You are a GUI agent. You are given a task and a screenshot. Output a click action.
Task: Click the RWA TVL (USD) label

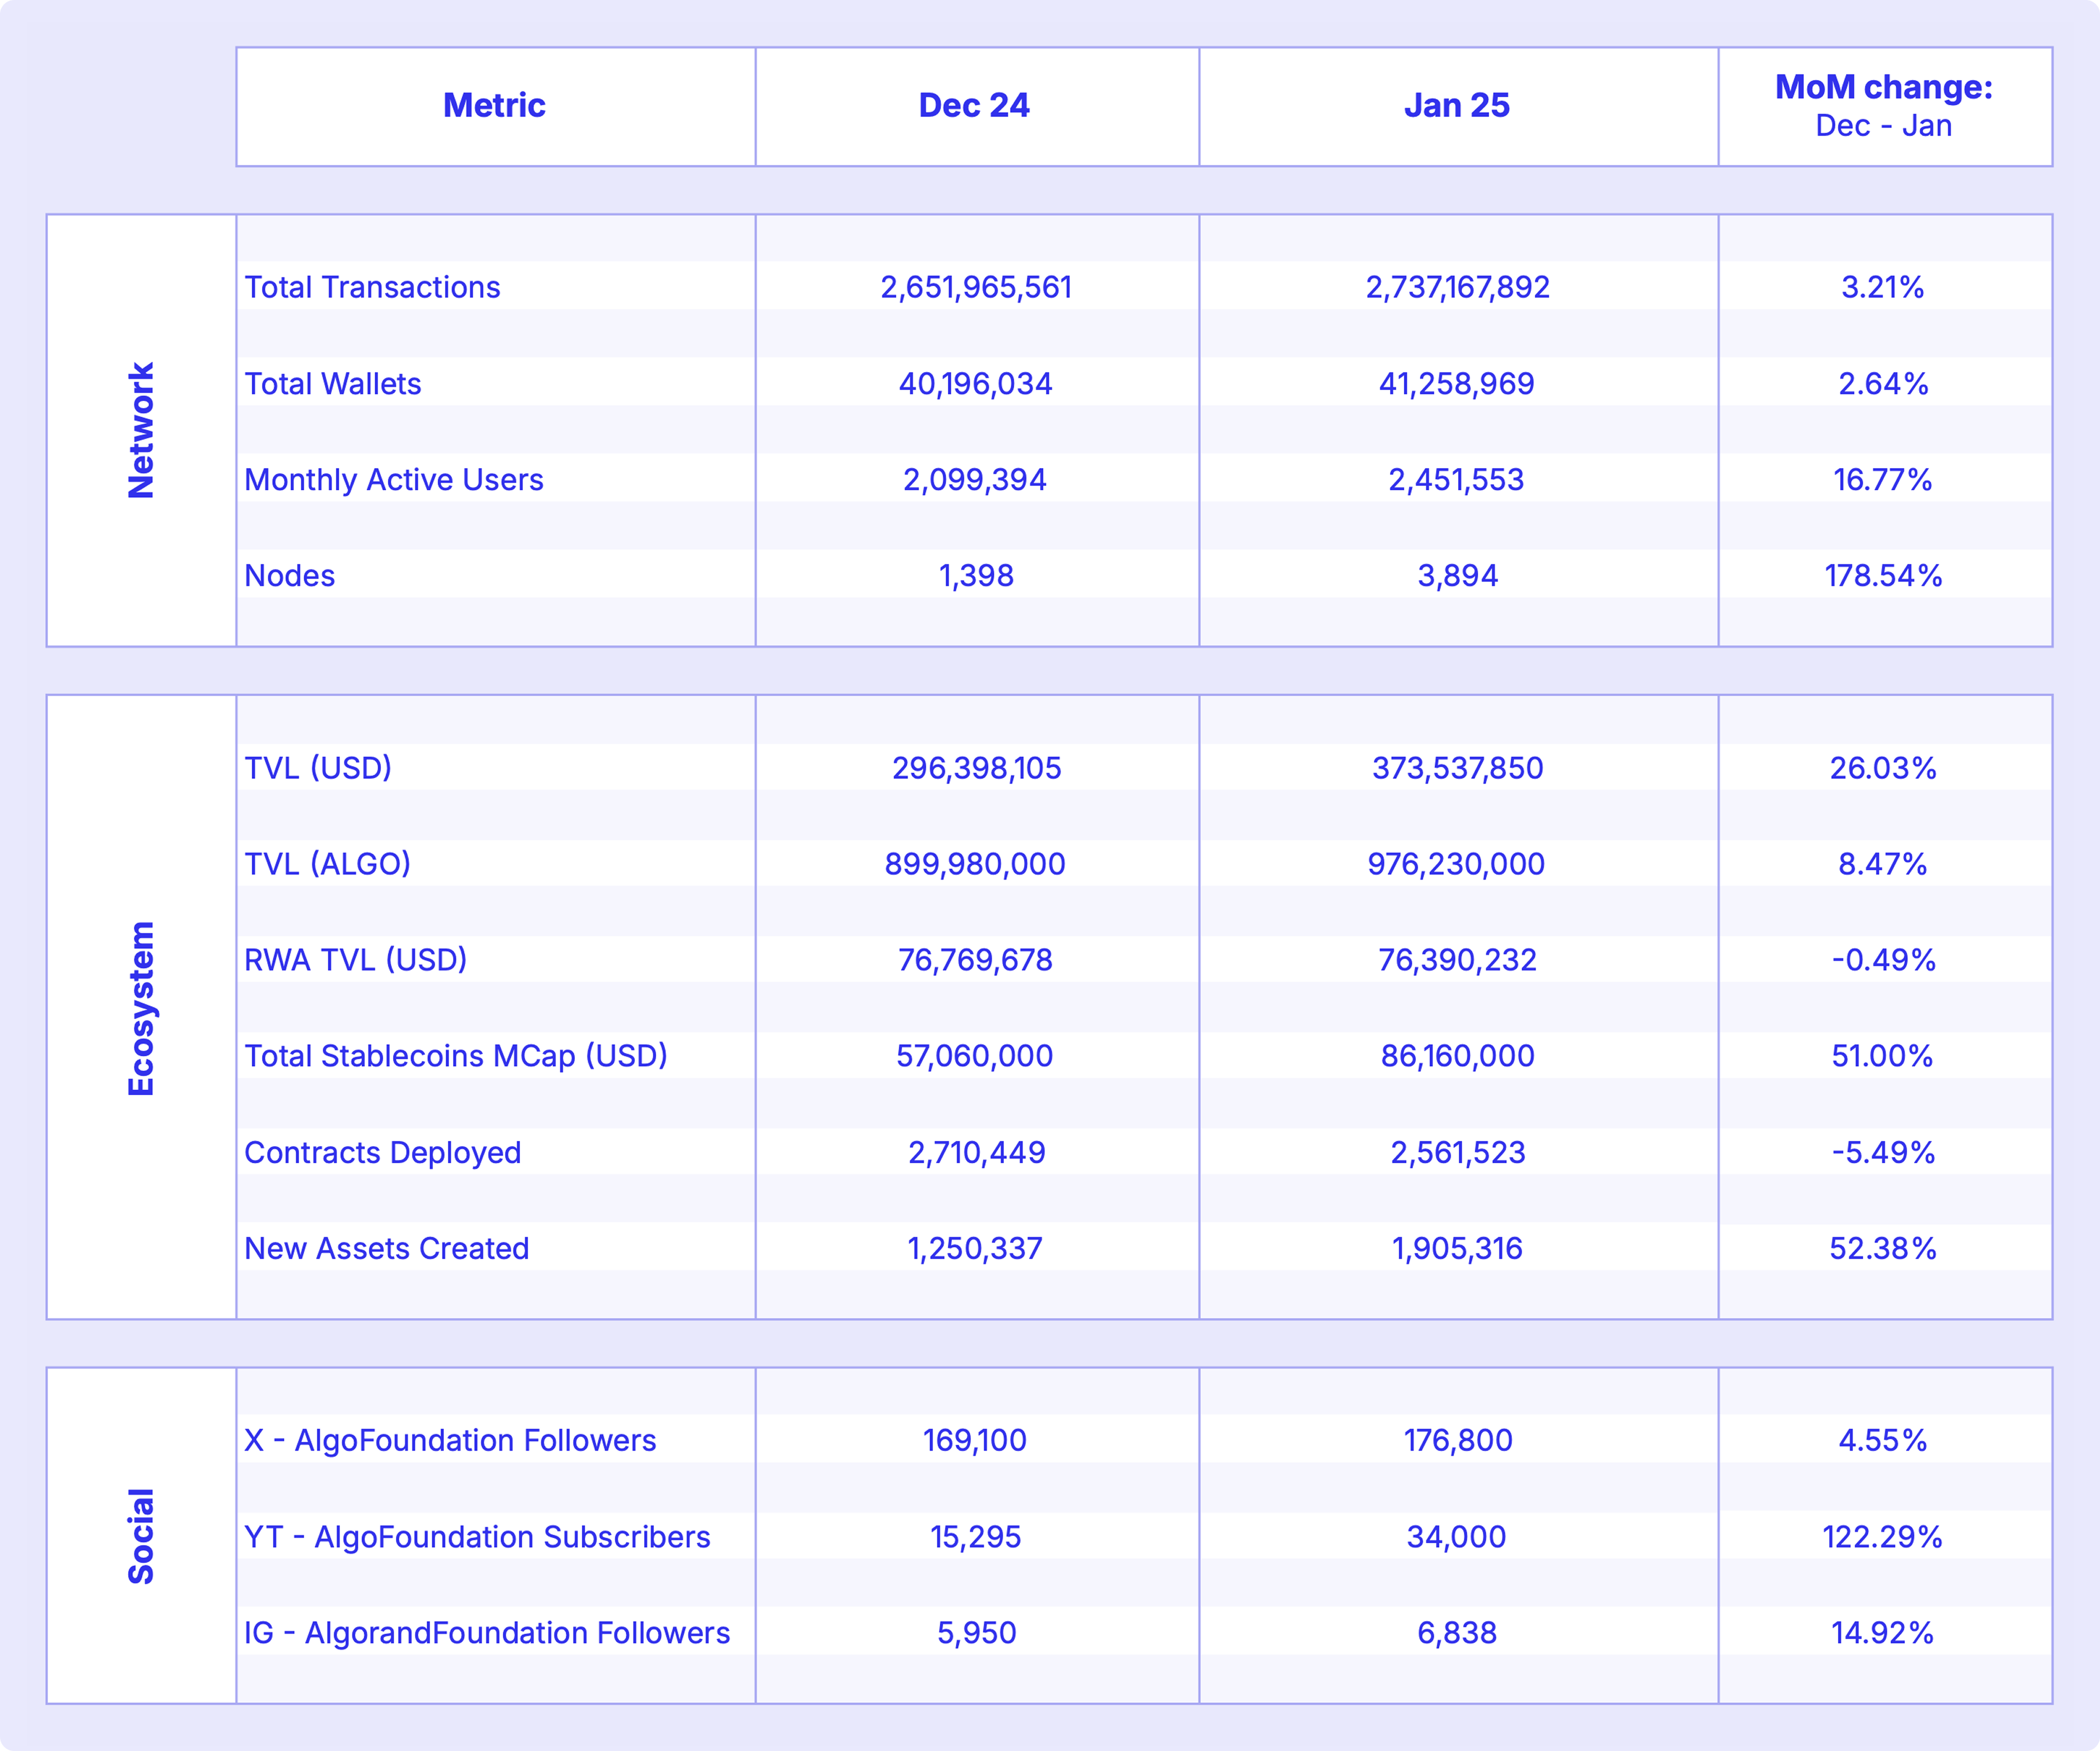coord(356,960)
